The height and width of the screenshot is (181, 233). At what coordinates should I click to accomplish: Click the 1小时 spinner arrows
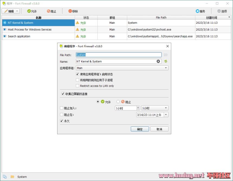tap(138, 108)
